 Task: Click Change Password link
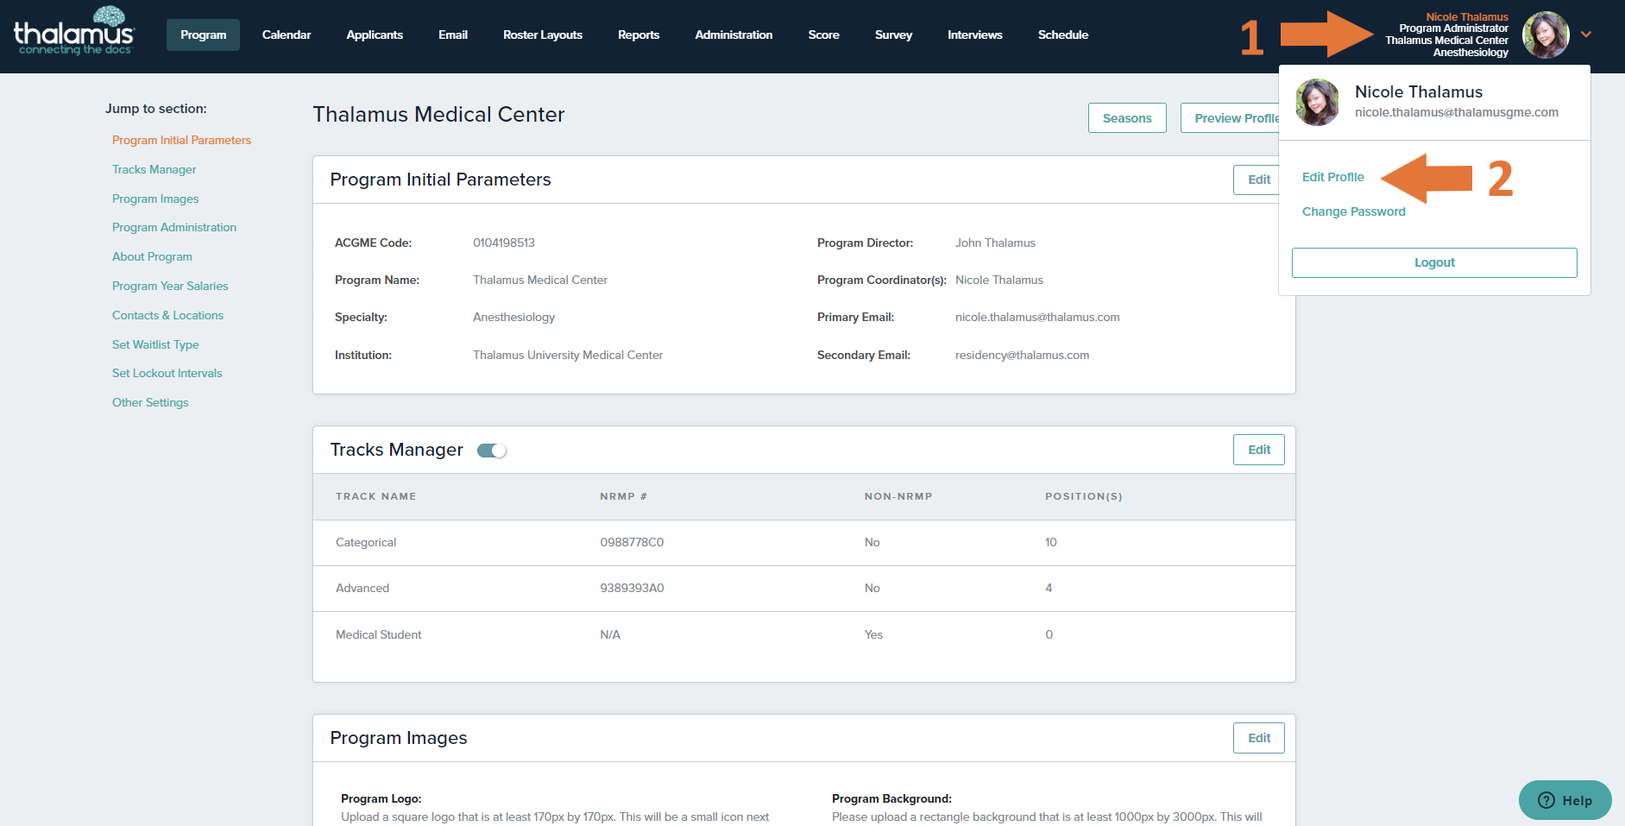point(1354,211)
